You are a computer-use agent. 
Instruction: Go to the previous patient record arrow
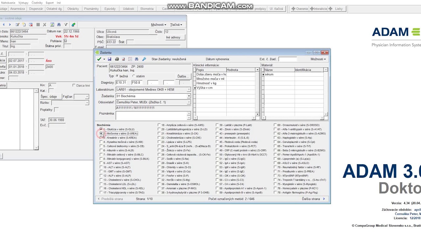tap(4, 25)
